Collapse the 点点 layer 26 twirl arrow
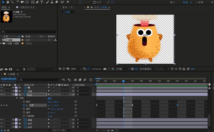The image size is (214, 132). (13, 95)
